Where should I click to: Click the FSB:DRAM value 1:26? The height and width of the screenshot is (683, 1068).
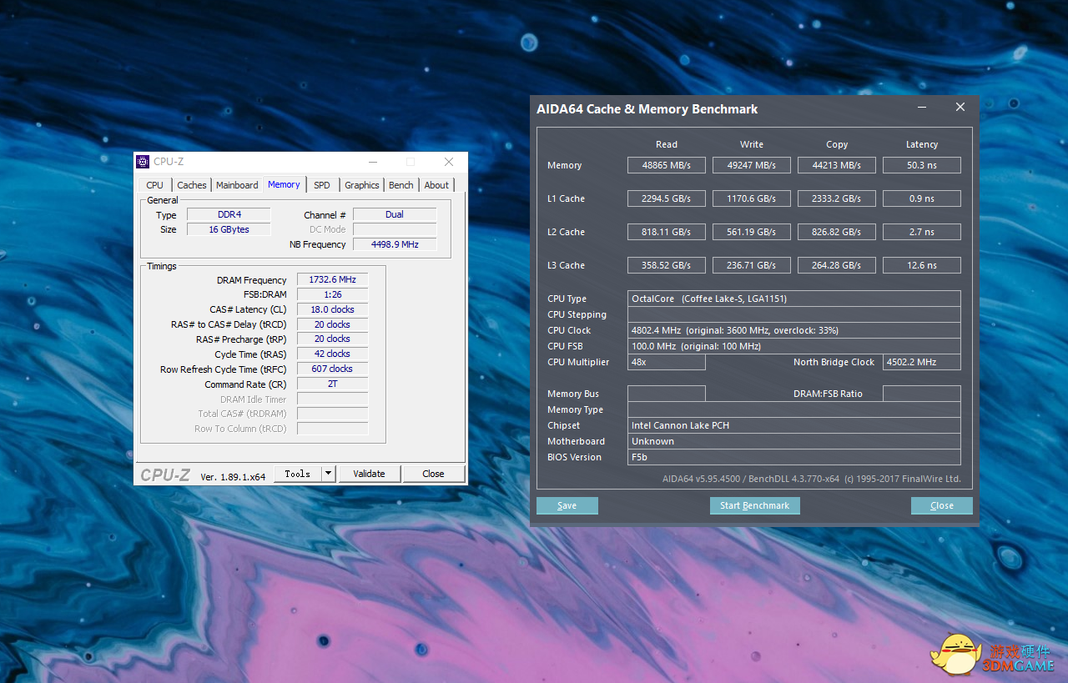tap(332, 294)
